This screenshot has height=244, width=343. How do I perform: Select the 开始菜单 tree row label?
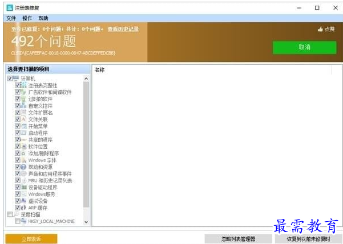coord(38,126)
